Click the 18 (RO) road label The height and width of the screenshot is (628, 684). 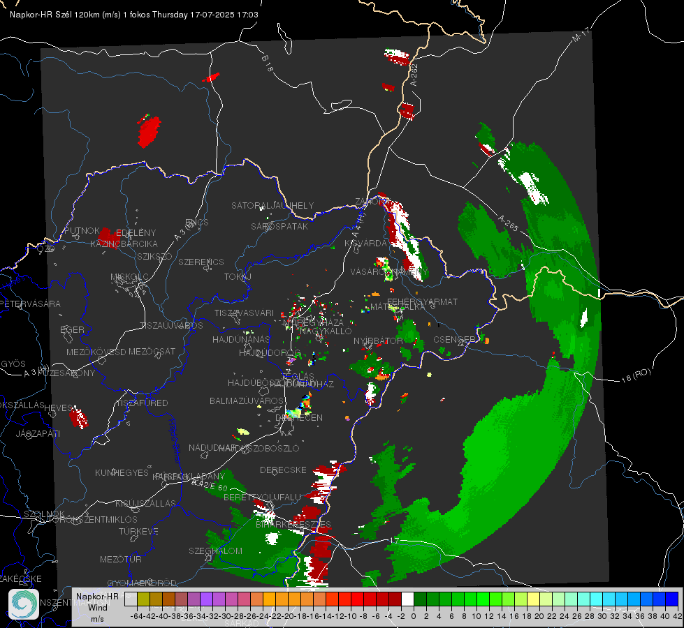pos(636,375)
